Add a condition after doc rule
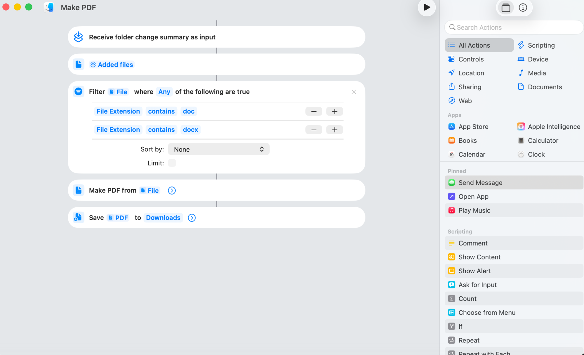This screenshot has height=355, width=584. (x=335, y=111)
